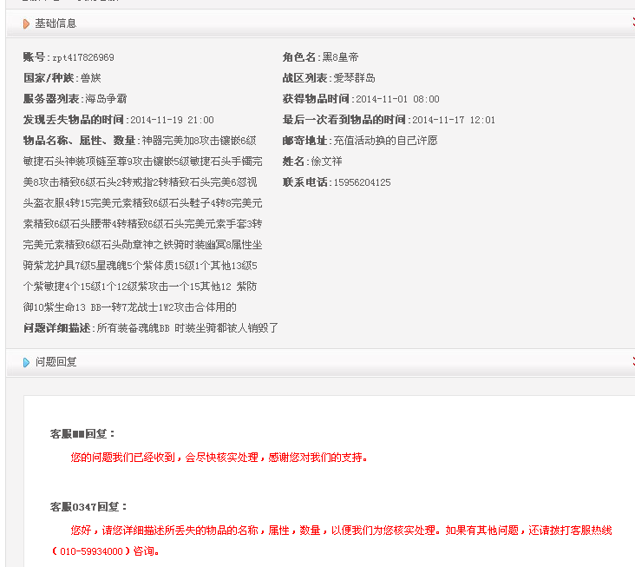635x567 pixels.
Task: Click the 基础信息 section header title
Action: tap(56, 23)
